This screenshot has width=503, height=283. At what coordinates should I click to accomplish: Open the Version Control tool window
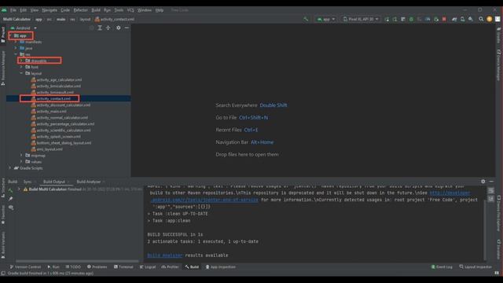[x=25, y=266]
